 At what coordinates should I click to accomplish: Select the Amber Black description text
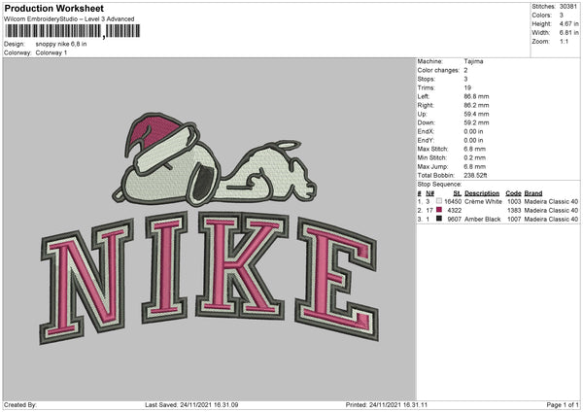pyautogui.click(x=483, y=219)
